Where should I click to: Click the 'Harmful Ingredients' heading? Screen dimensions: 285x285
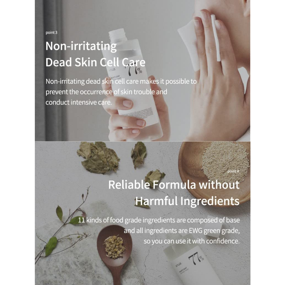pyautogui.click(x=187, y=202)
